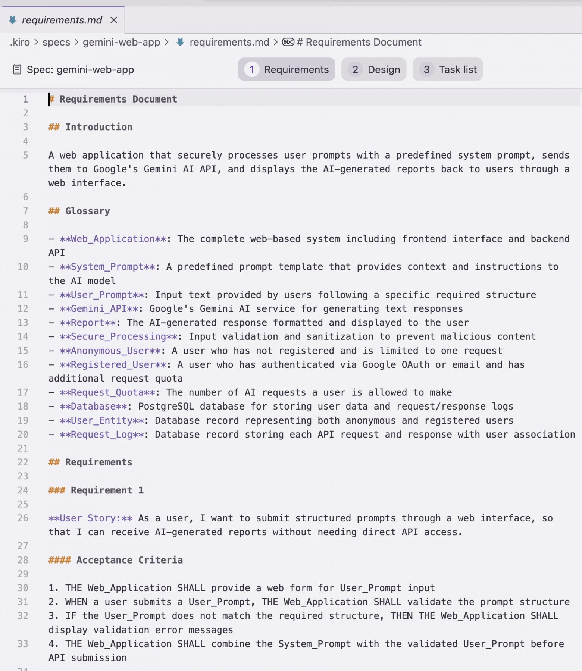The width and height of the screenshot is (582, 671).
Task: Open the gemini-web-app breadcrumb dropdown
Action: [x=121, y=42]
